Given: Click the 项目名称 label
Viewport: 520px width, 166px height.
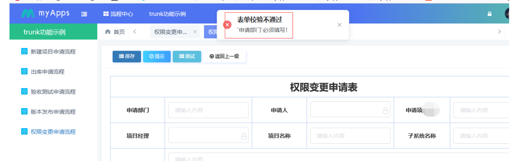Looking at the screenshot, I should point(279,136).
